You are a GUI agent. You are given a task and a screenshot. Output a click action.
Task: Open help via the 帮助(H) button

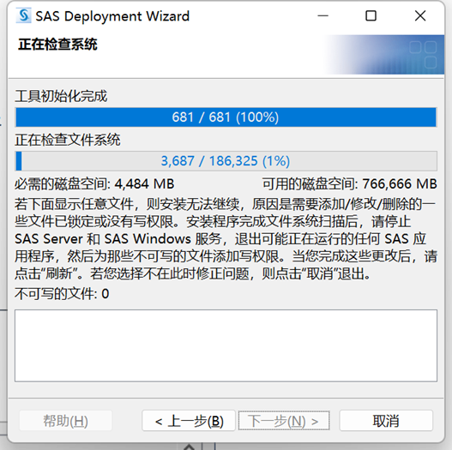pyautogui.click(x=66, y=421)
